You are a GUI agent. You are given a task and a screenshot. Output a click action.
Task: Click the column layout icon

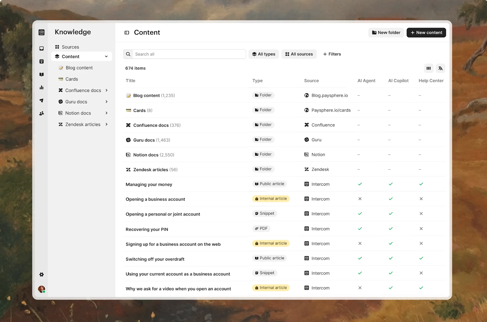point(428,68)
